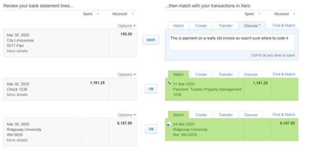Image resolution: width=311 pixels, height=151 pixels.
Task: Click OK to reconcile Ridgeway University payment
Action: 151,129
